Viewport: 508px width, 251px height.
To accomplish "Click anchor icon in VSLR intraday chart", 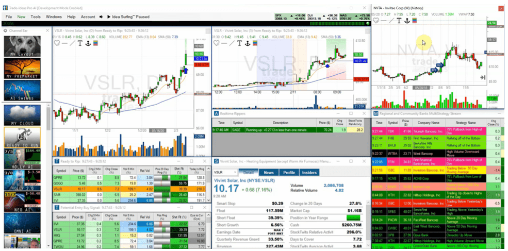I will coord(248,43).
